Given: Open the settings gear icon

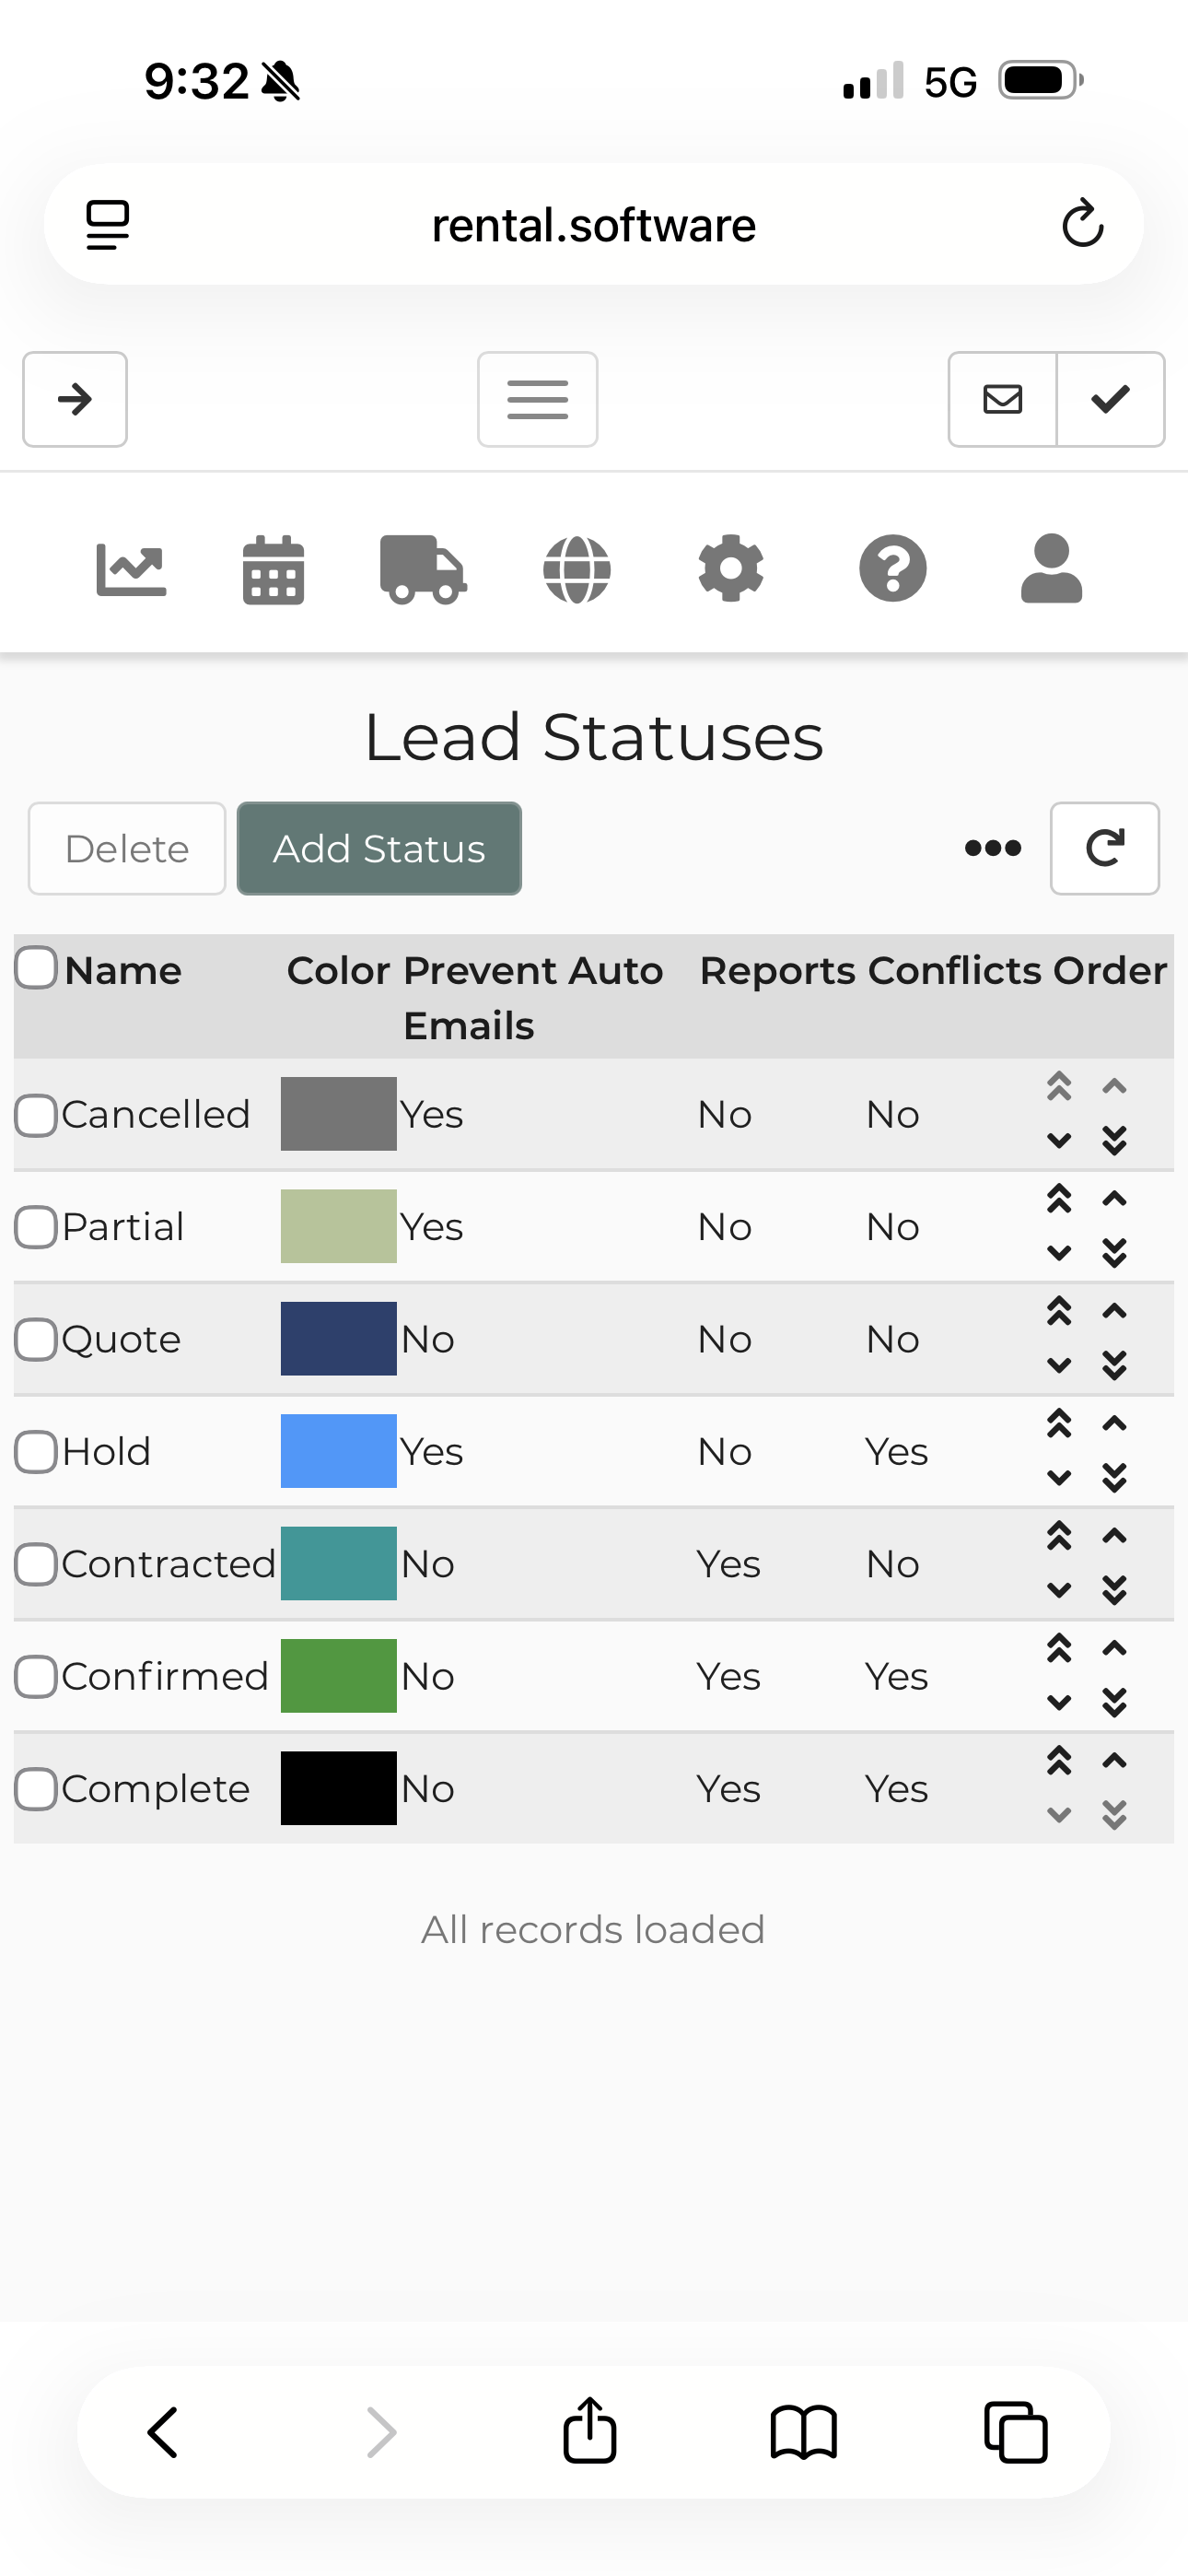Looking at the screenshot, I should click(731, 569).
